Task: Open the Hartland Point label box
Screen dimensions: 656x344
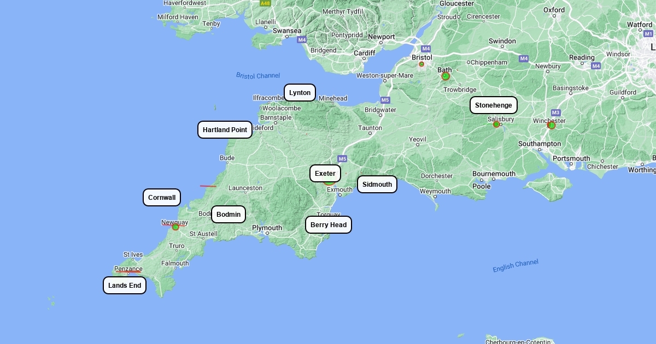Action: click(225, 130)
